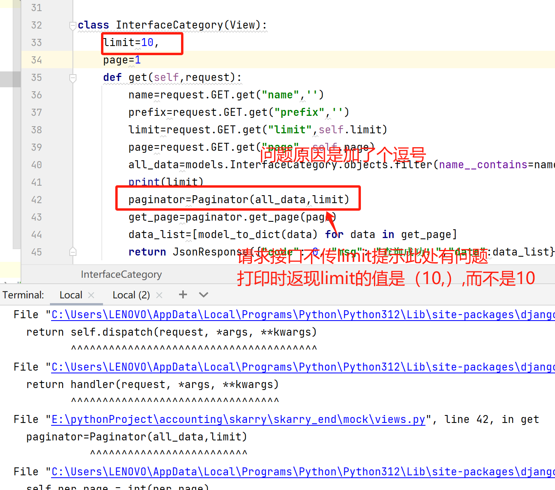Close the Local terminal tab
This screenshot has width=555, height=490.
pyautogui.click(x=91, y=295)
